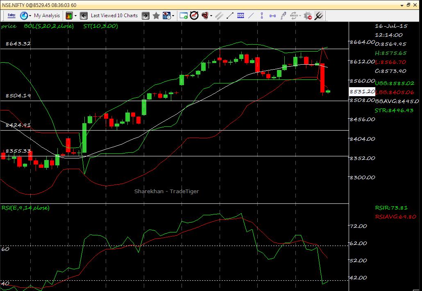Click the RSI 60 level label
Viewport: 422px width, 291px height.
5,249
